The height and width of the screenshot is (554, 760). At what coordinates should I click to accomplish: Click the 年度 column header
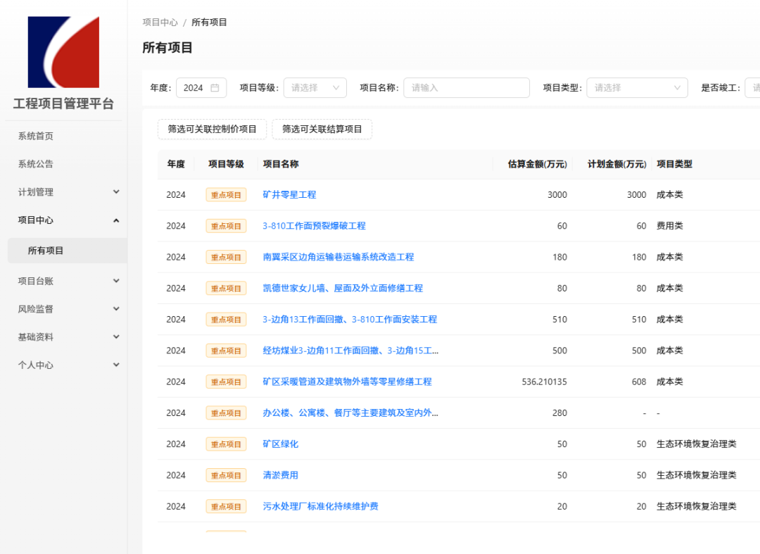(x=176, y=164)
